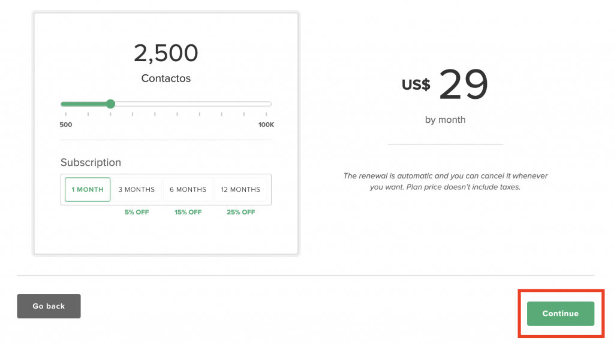This screenshot has height=345, width=614.
Task: Click the 2,500 contacts number
Action: pyautogui.click(x=166, y=53)
